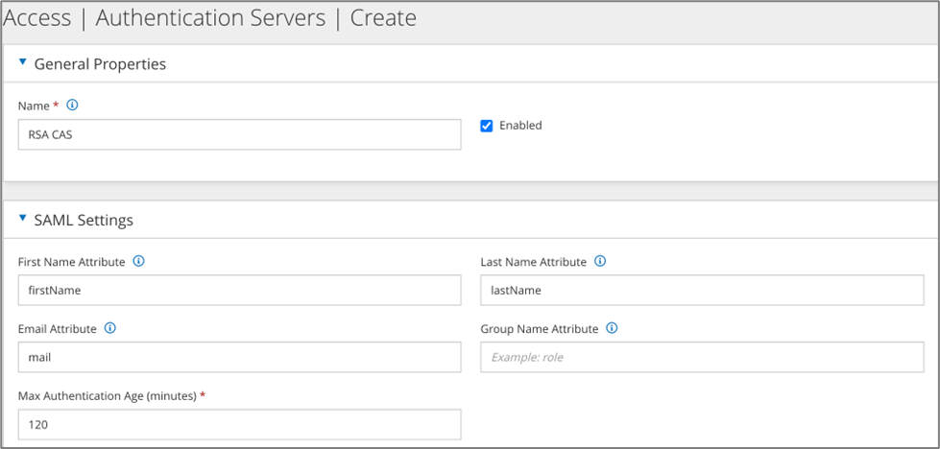Uncheck the Enabled checkbox
This screenshot has width=940, height=449.
point(487,126)
